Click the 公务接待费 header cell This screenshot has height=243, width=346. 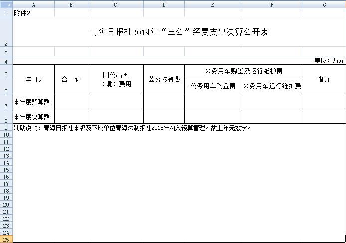[x=164, y=79]
